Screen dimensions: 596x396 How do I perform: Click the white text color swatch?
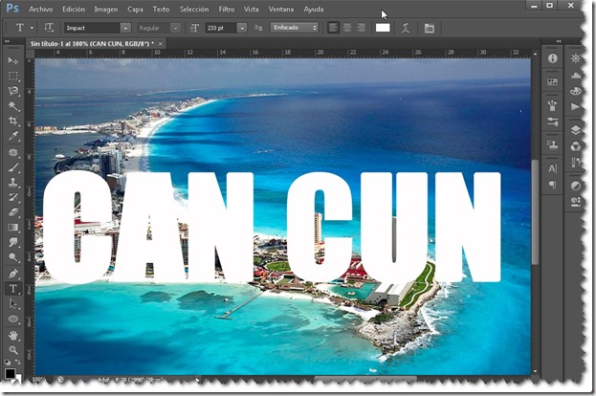coord(383,28)
